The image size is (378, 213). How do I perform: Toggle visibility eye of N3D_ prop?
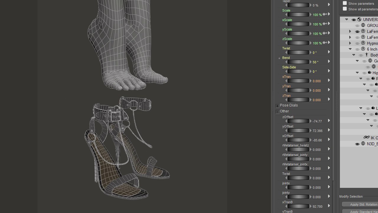(x=357, y=144)
